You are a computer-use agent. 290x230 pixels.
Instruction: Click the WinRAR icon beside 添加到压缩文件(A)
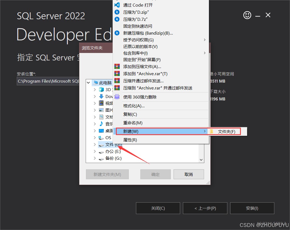[x=117, y=66]
